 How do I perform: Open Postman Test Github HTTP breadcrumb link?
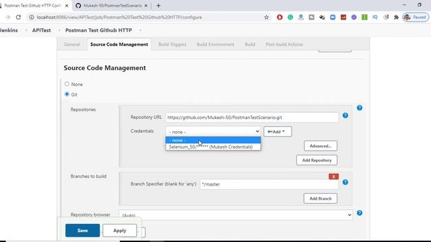pyautogui.click(x=98, y=30)
